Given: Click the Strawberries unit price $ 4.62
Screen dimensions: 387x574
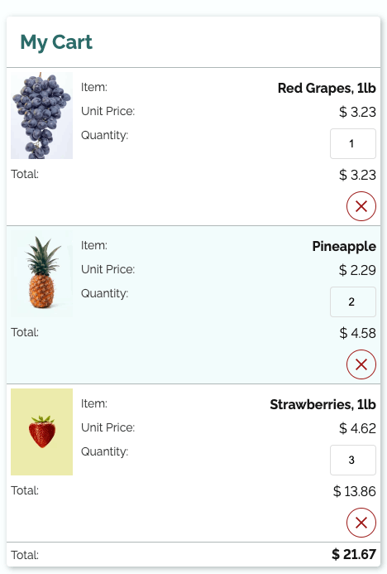Looking at the screenshot, I should point(357,428).
